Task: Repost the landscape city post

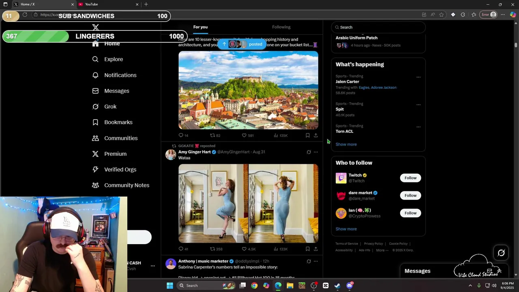Action: 212,135
